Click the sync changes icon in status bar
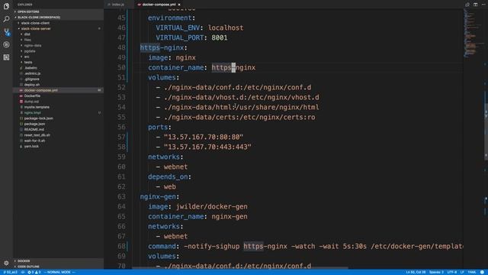This screenshot has height=275, width=488. coord(23,272)
